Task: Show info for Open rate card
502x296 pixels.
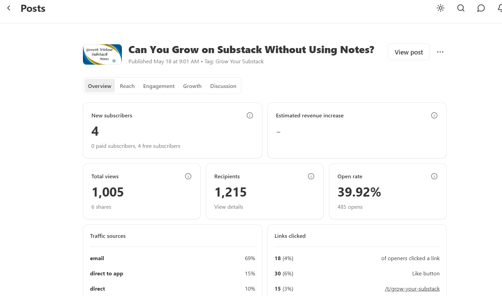Action: click(x=434, y=176)
